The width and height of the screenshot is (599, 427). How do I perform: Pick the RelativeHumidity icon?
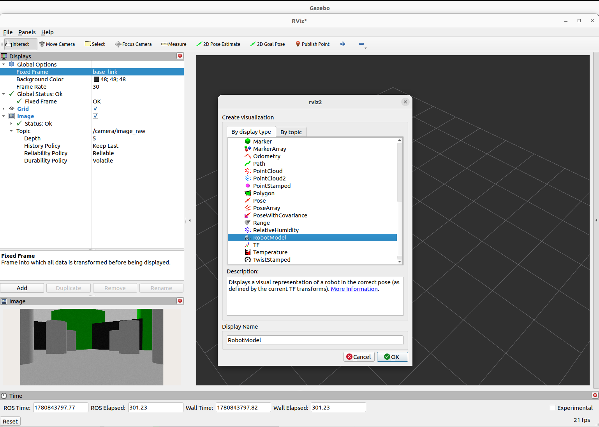[248, 230]
